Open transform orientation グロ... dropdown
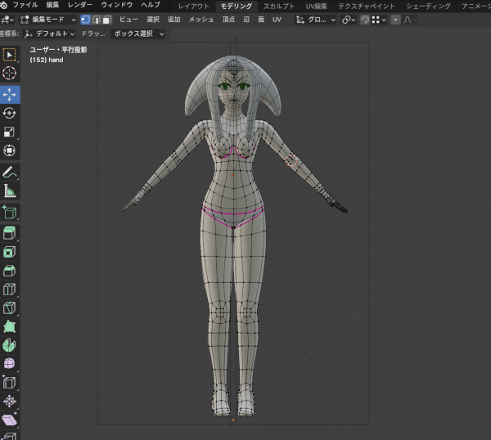This screenshot has width=491, height=440. (315, 20)
